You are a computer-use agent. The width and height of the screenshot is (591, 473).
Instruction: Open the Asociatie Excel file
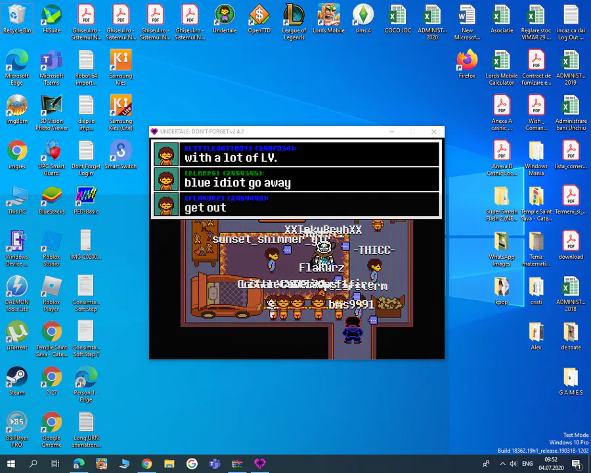(x=502, y=19)
